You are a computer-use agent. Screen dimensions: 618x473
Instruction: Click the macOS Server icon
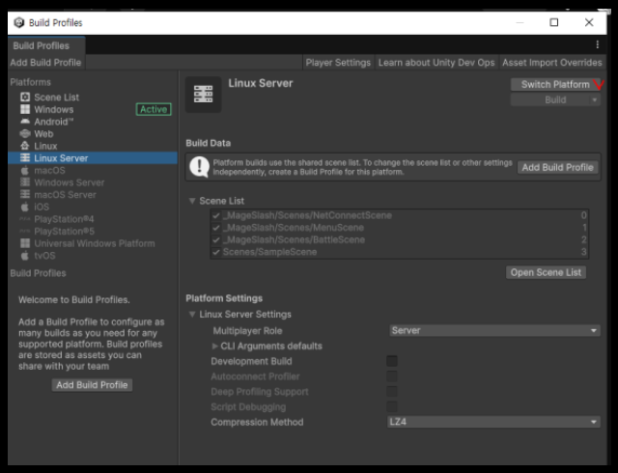tap(25, 194)
